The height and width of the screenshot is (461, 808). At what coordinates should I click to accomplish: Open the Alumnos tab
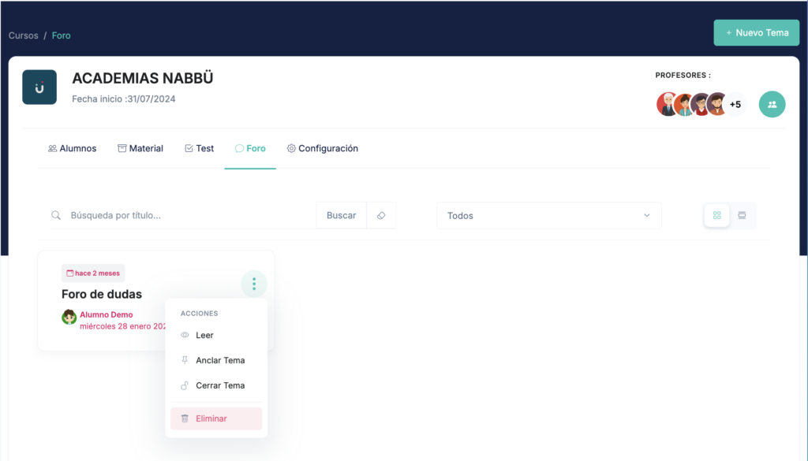(72, 148)
